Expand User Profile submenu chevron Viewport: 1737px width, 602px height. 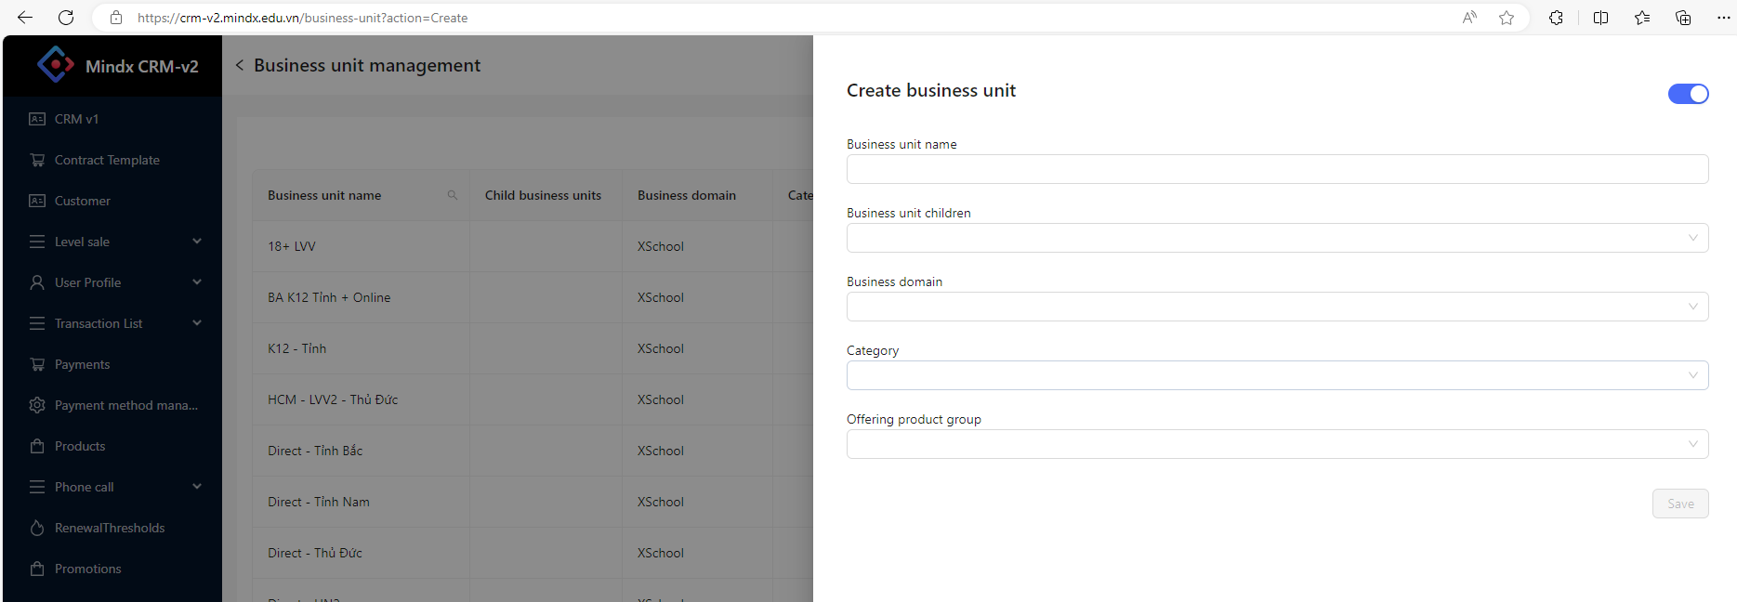pyautogui.click(x=197, y=282)
